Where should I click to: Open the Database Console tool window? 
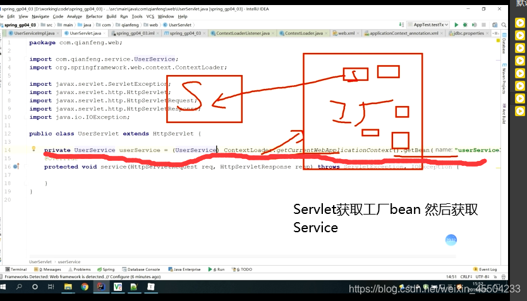[x=141, y=269]
